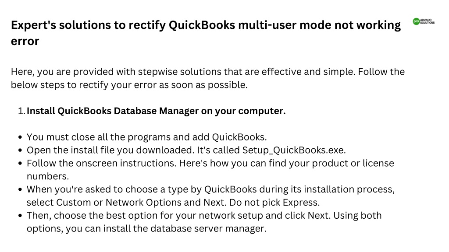
Task: Click the bullet 'When you're asked to choose a type'
Action: 210,196
